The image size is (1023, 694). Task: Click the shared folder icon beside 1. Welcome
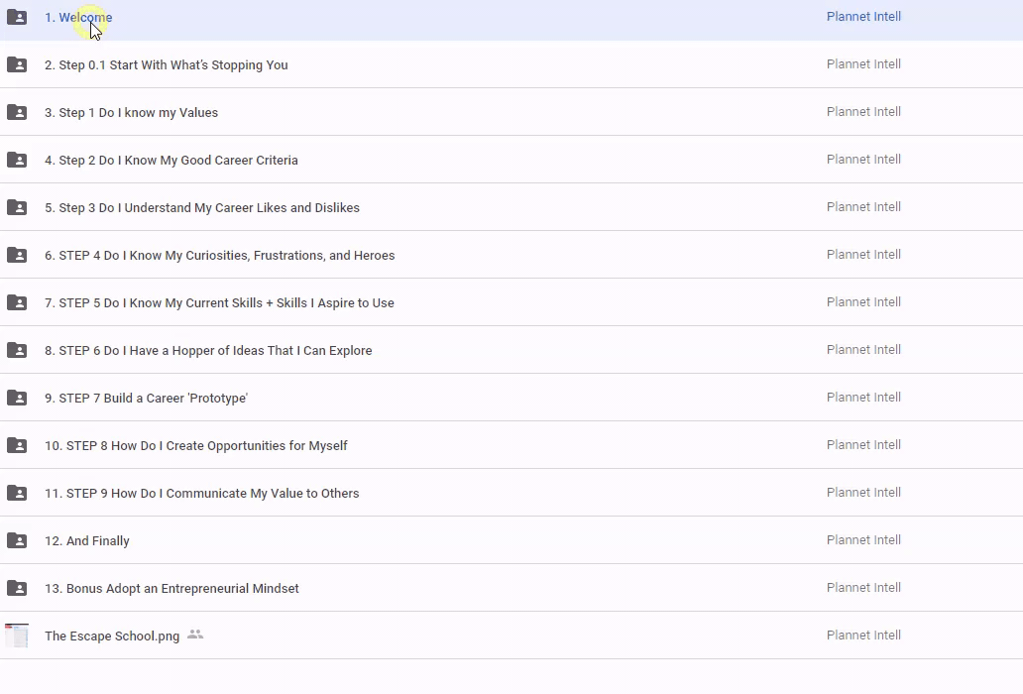pyautogui.click(x=17, y=17)
